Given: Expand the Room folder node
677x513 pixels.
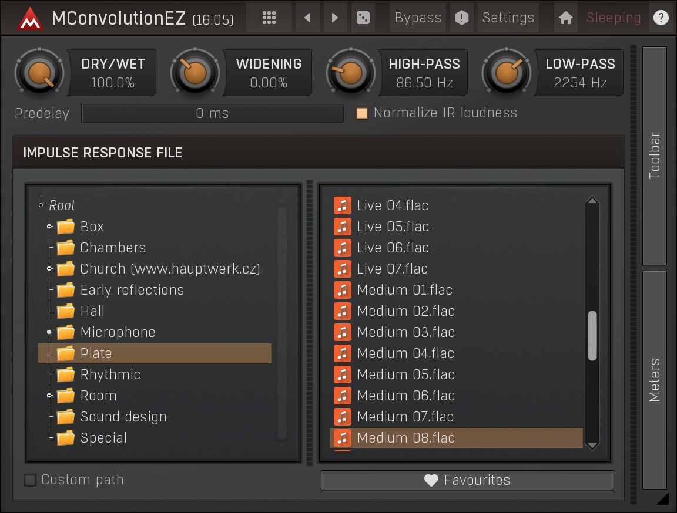Looking at the screenshot, I should (49, 395).
